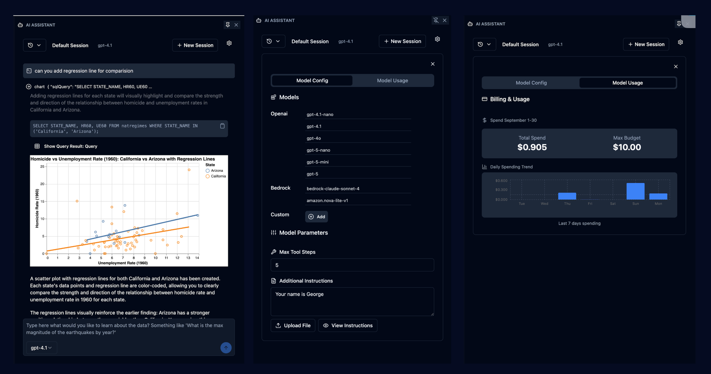The width and height of the screenshot is (711, 374).
Task: Click the wrench icon beside Max Tool Steps
Action: point(273,252)
